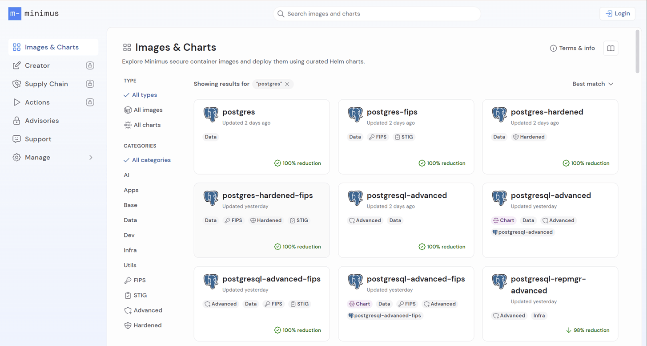The height and width of the screenshot is (346, 647).
Task: Open the documentation book icon
Action: coord(611,48)
